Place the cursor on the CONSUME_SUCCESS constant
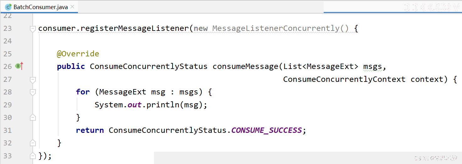 click(x=267, y=130)
